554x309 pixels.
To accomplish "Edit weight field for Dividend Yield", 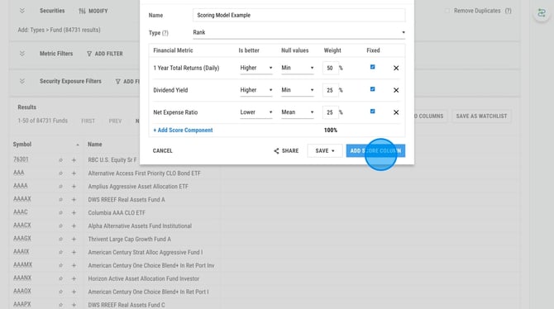I will tap(331, 90).
